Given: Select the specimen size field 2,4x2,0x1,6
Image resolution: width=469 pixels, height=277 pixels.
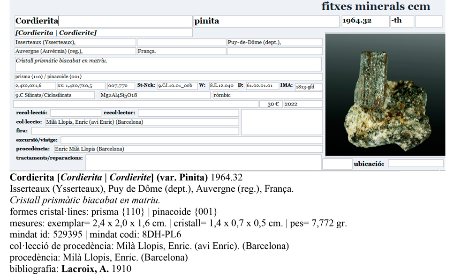Looking at the screenshot, I should [35, 86].
